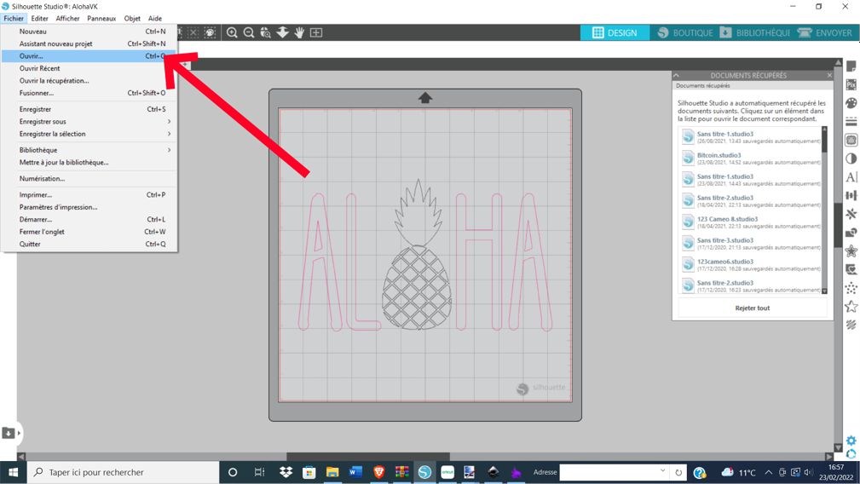This screenshot has width=860, height=484.
Task: Expand Bibliothèque submenu
Action: 89,150
